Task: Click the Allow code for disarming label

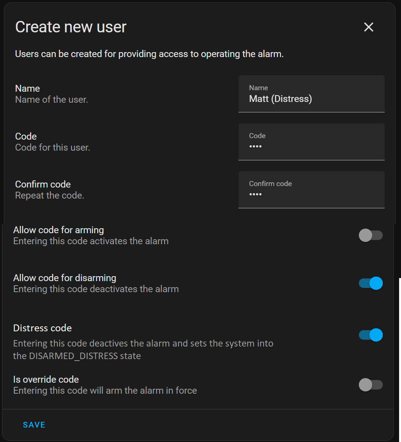Action: coord(65,278)
